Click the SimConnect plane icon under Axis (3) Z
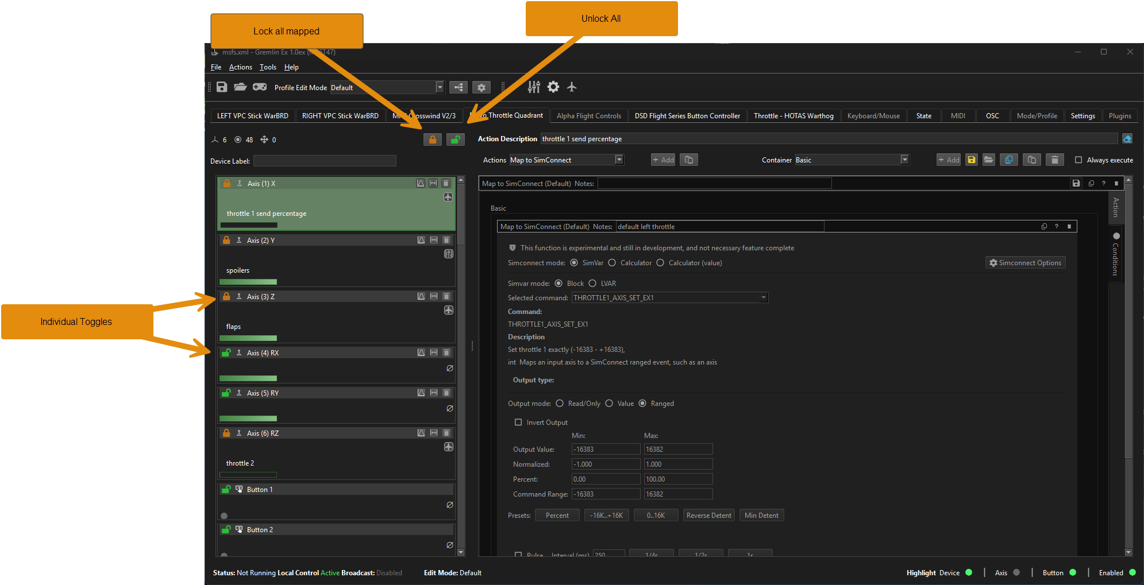Screen dimensions: 1144x585 [x=449, y=310]
